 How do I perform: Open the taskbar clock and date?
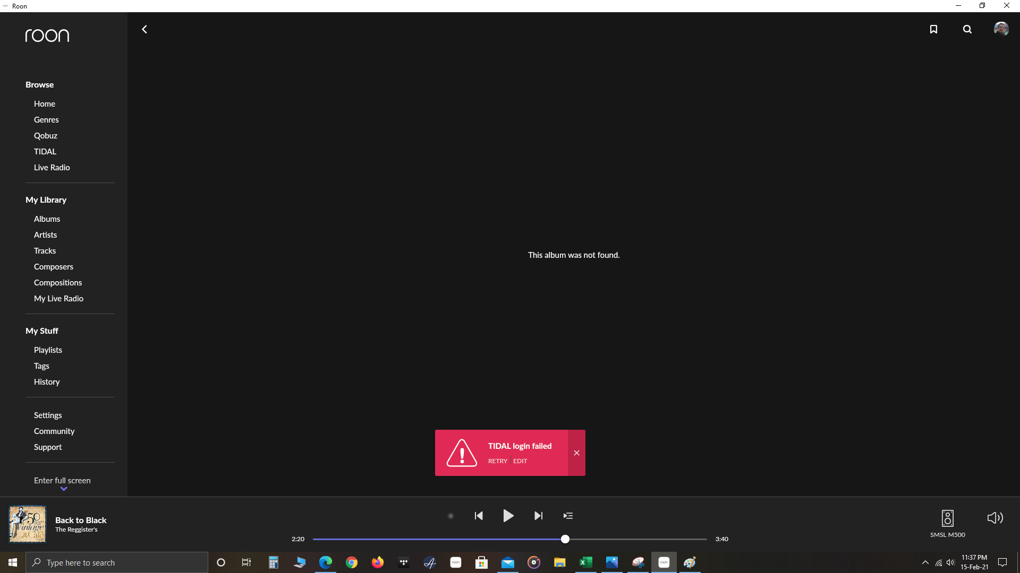pyautogui.click(x=974, y=562)
